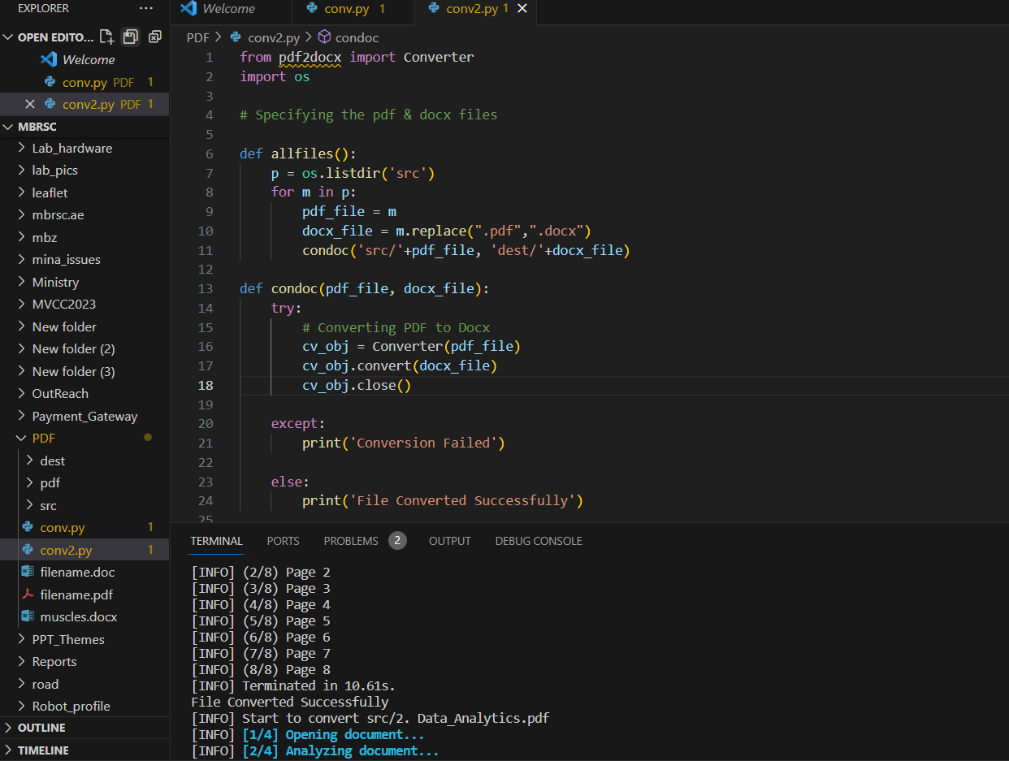Click the condoc breadcrumb segment
The image size is (1009, 761).
(x=357, y=37)
